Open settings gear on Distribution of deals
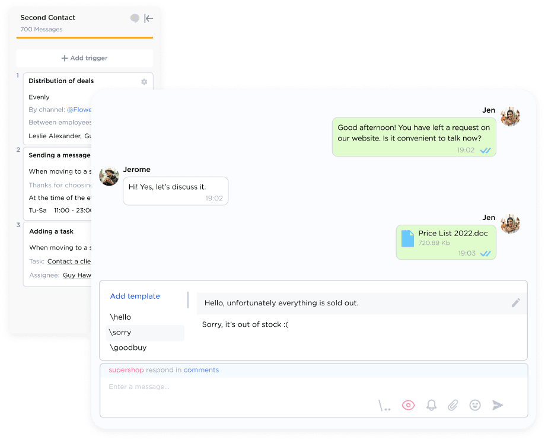Viewport: 545px width, 440px height. point(144,82)
